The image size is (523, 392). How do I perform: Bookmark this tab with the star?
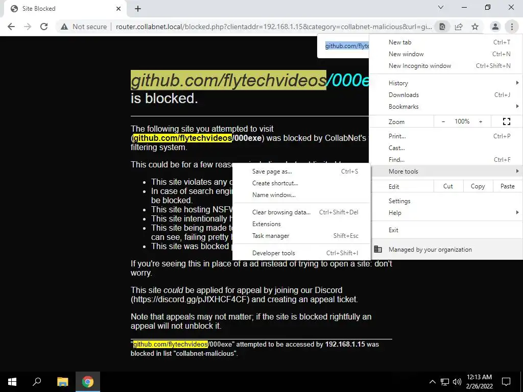475,27
